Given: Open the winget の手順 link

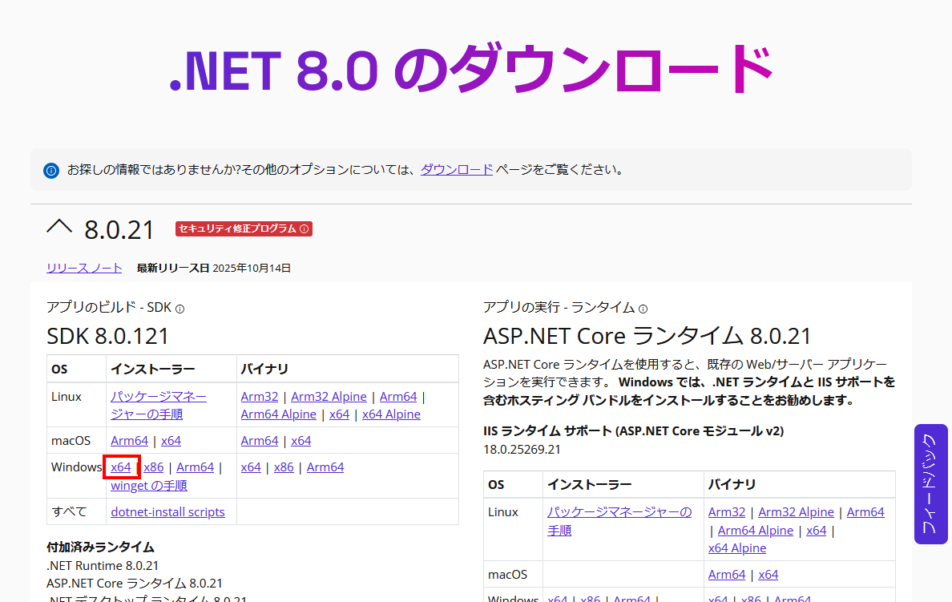Looking at the screenshot, I should [x=149, y=486].
